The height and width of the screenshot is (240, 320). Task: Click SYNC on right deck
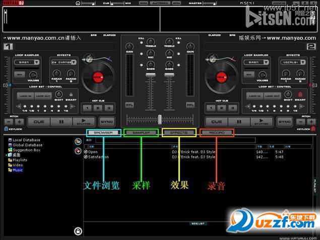pyautogui.click(x=285, y=122)
